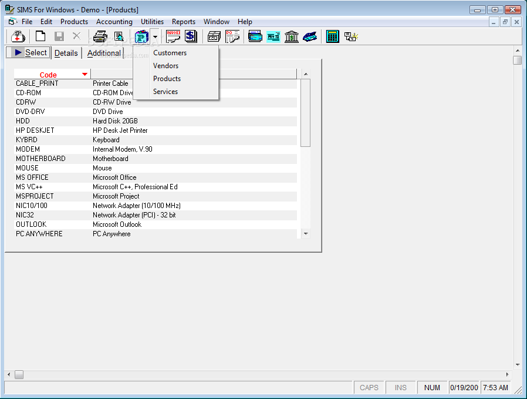Create a new record with blank page icon

pyautogui.click(x=40, y=36)
